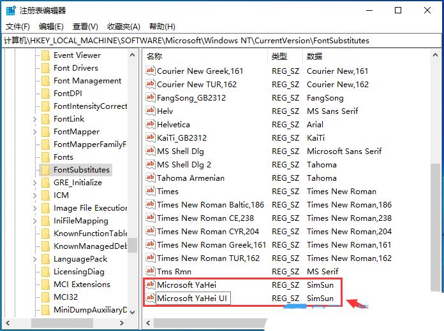Expand the GRE_Initialize tree node

tap(35, 183)
